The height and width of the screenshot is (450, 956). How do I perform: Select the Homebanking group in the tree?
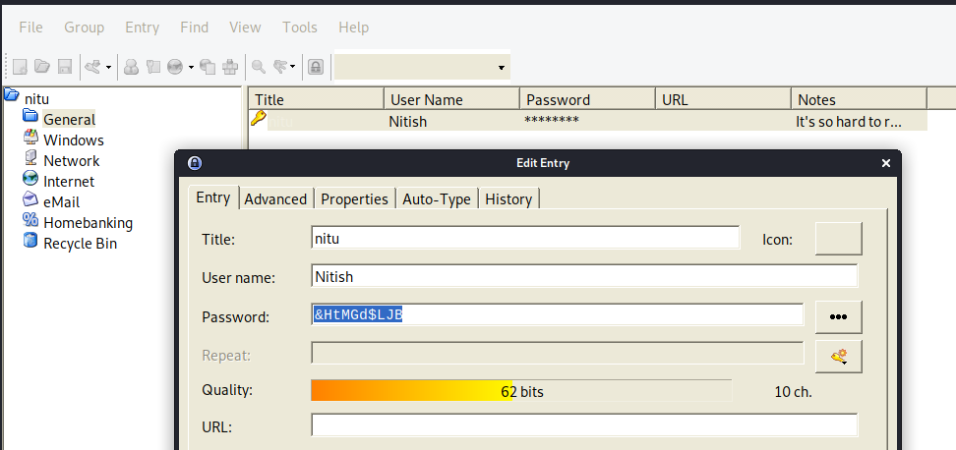88,223
